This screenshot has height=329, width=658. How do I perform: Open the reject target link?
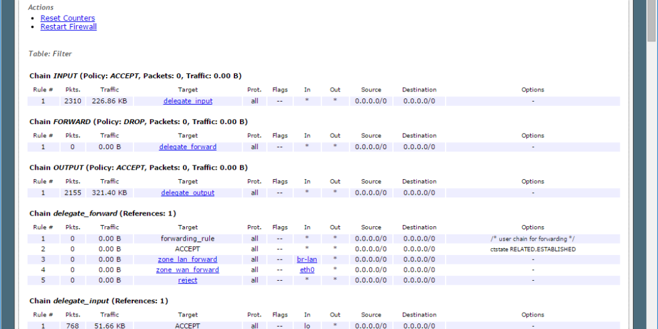point(187,280)
